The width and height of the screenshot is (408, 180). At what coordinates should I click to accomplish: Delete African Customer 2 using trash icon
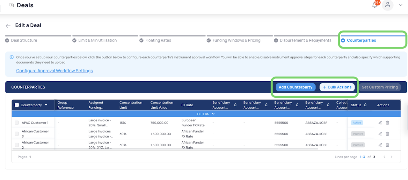pyautogui.click(x=388, y=145)
